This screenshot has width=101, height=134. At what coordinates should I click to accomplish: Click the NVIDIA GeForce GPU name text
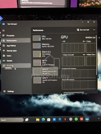point(90,38)
